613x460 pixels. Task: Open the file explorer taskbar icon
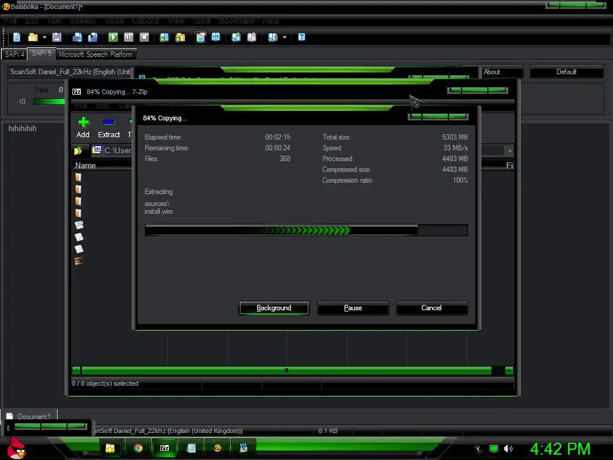tap(110, 448)
